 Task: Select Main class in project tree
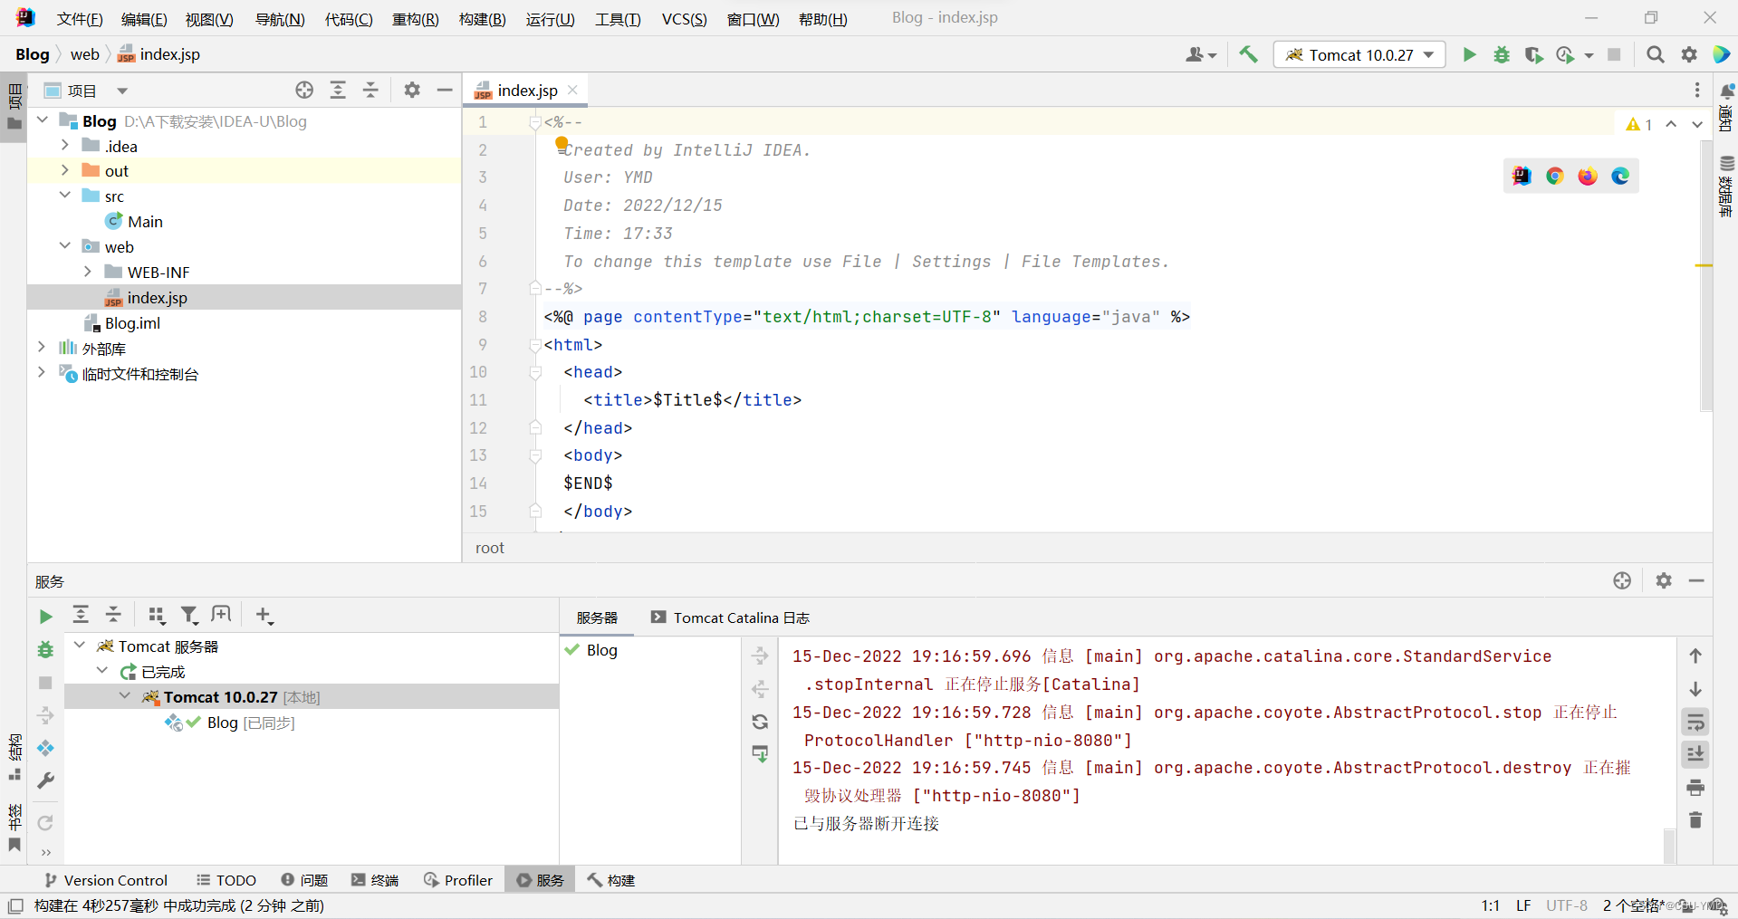[x=145, y=222]
